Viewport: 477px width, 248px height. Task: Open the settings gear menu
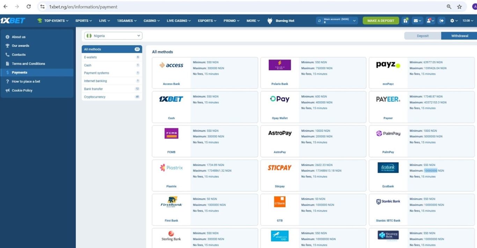(x=454, y=21)
